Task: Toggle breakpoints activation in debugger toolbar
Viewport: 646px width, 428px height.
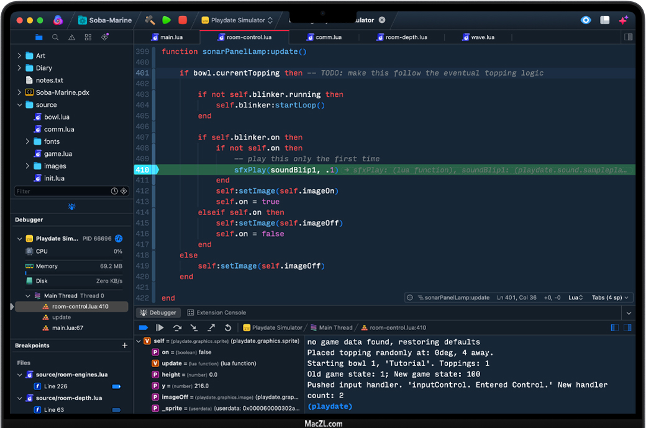Action: [x=143, y=328]
